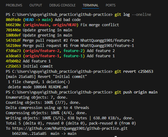This screenshot has height=137, width=168.
Task: Click the green feature-2 branch label
Action: [x=73, y=51]
